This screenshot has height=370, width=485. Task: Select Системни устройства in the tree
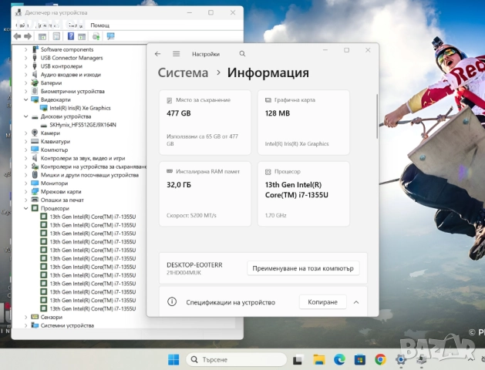point(67,325)
